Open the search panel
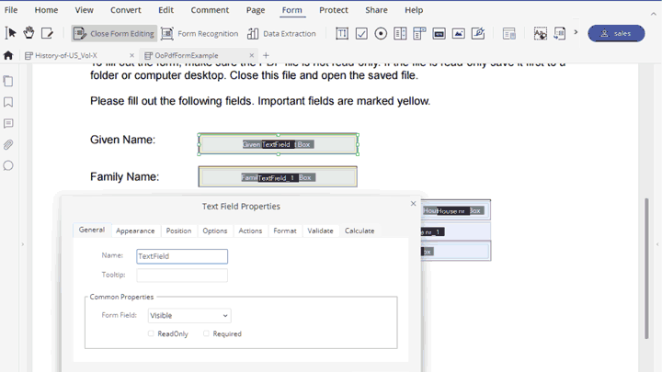 coord(8,165)
